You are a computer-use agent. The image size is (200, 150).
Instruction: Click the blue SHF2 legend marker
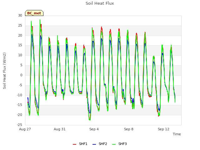94,144
